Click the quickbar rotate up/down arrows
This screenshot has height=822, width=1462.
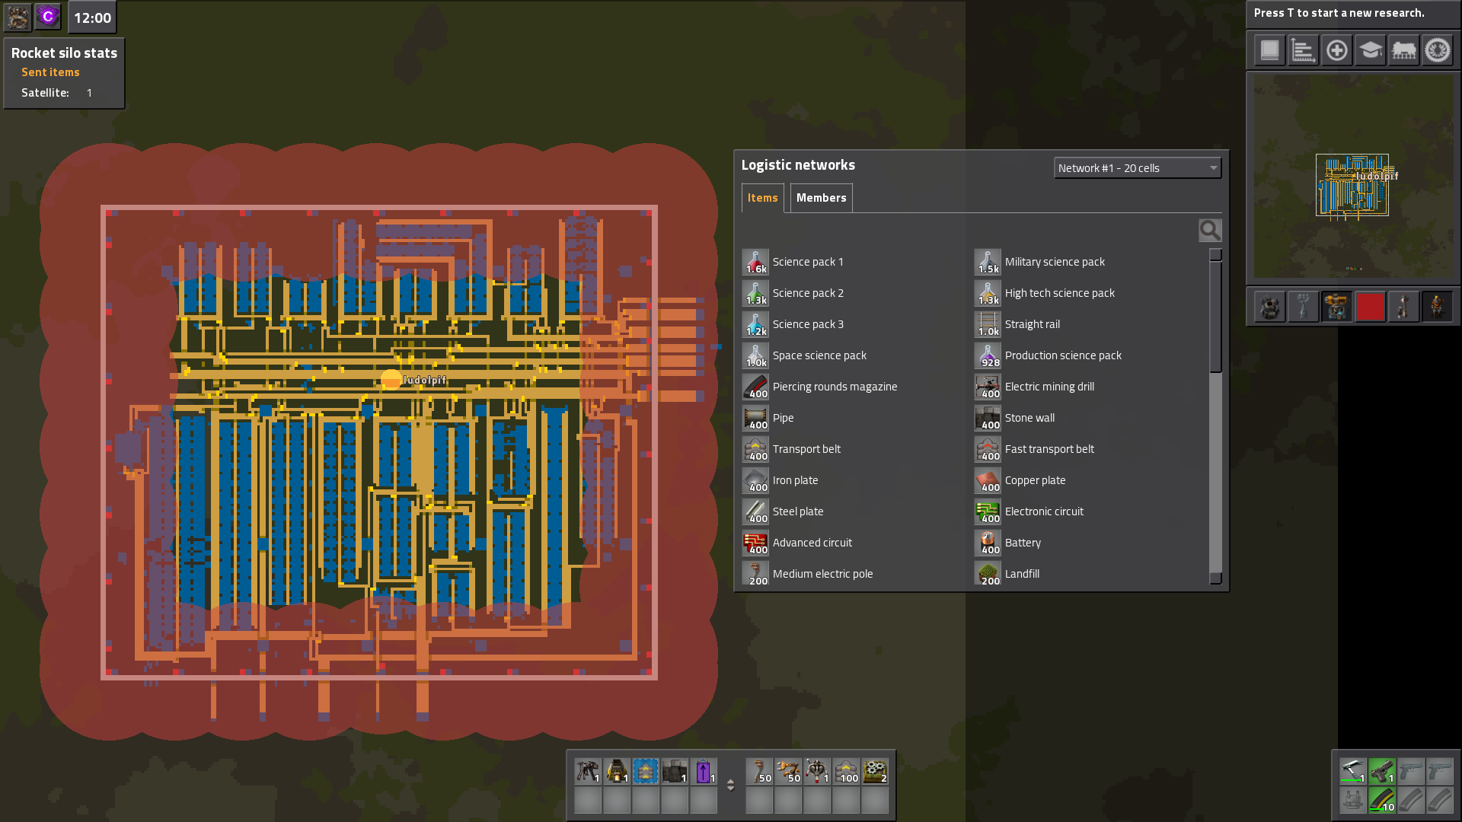click(730, 785)
